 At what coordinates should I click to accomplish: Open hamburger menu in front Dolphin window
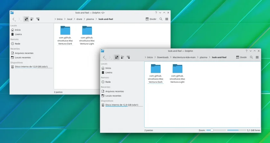[x=257, y=57]
